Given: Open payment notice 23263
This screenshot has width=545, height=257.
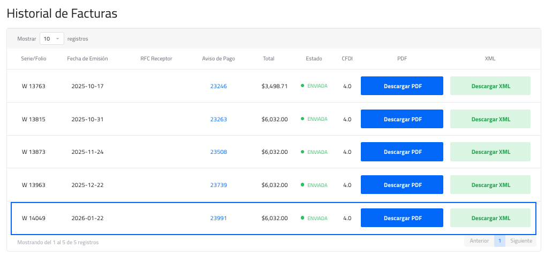Looking at the screenshot, I should [x=218, y=119].
